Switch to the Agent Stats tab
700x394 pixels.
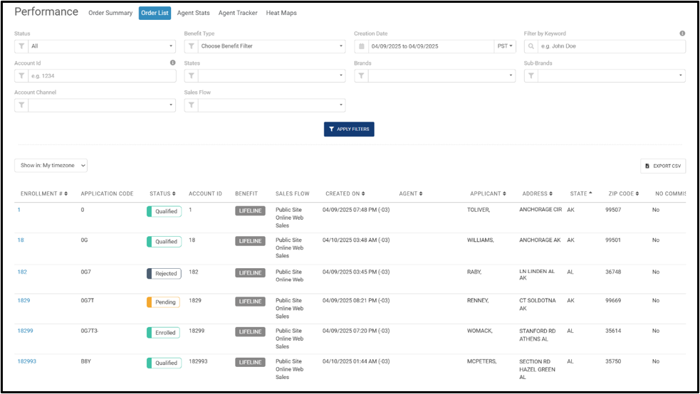click(x=193, y=13)
